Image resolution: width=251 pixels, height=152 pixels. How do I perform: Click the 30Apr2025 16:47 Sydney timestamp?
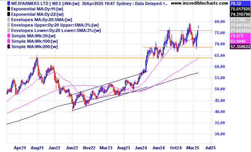(107, 3)
